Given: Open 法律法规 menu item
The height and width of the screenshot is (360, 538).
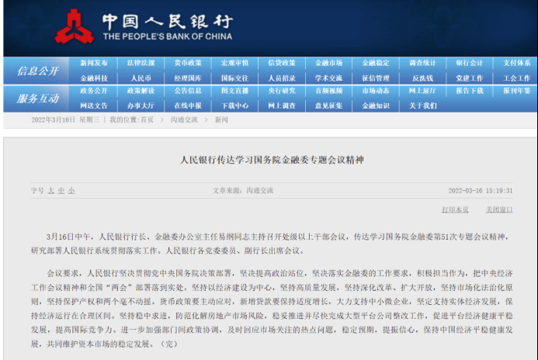Looking at the screenshot, I should click(141, 63).
